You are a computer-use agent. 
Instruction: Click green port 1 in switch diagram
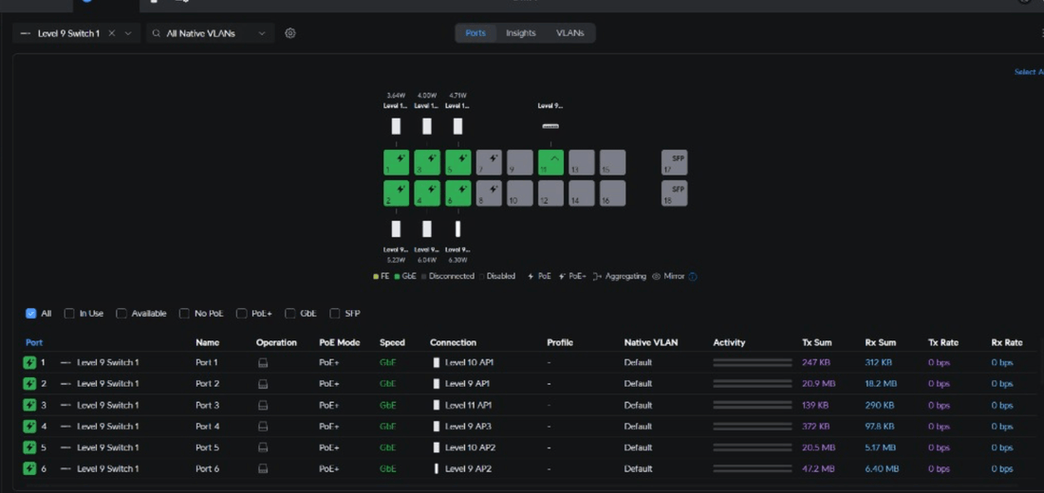(396, 162)
